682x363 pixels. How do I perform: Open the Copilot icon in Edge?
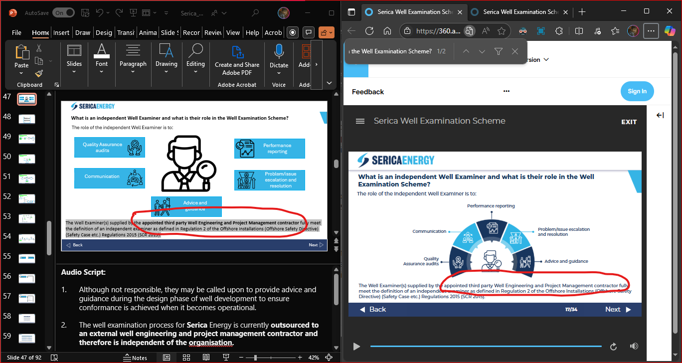[x=670, y=31]
